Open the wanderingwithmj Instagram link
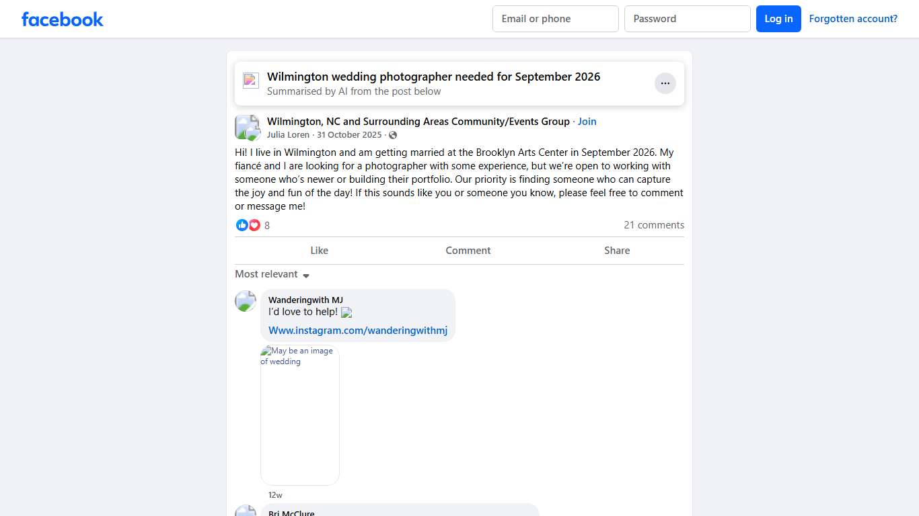The width and height of the screenshot is (919, 516). pos(358,331)
